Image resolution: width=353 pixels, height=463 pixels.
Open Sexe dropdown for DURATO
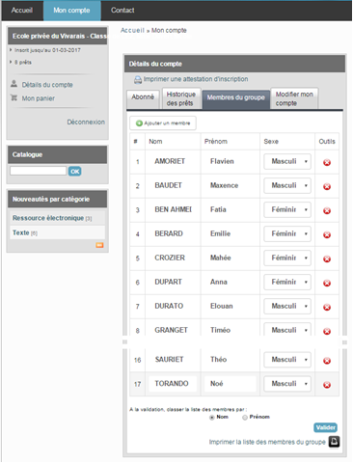[x=287, y=306]
